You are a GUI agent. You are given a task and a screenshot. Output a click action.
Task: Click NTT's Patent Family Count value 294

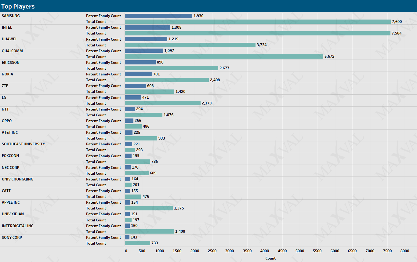point(139,109)
